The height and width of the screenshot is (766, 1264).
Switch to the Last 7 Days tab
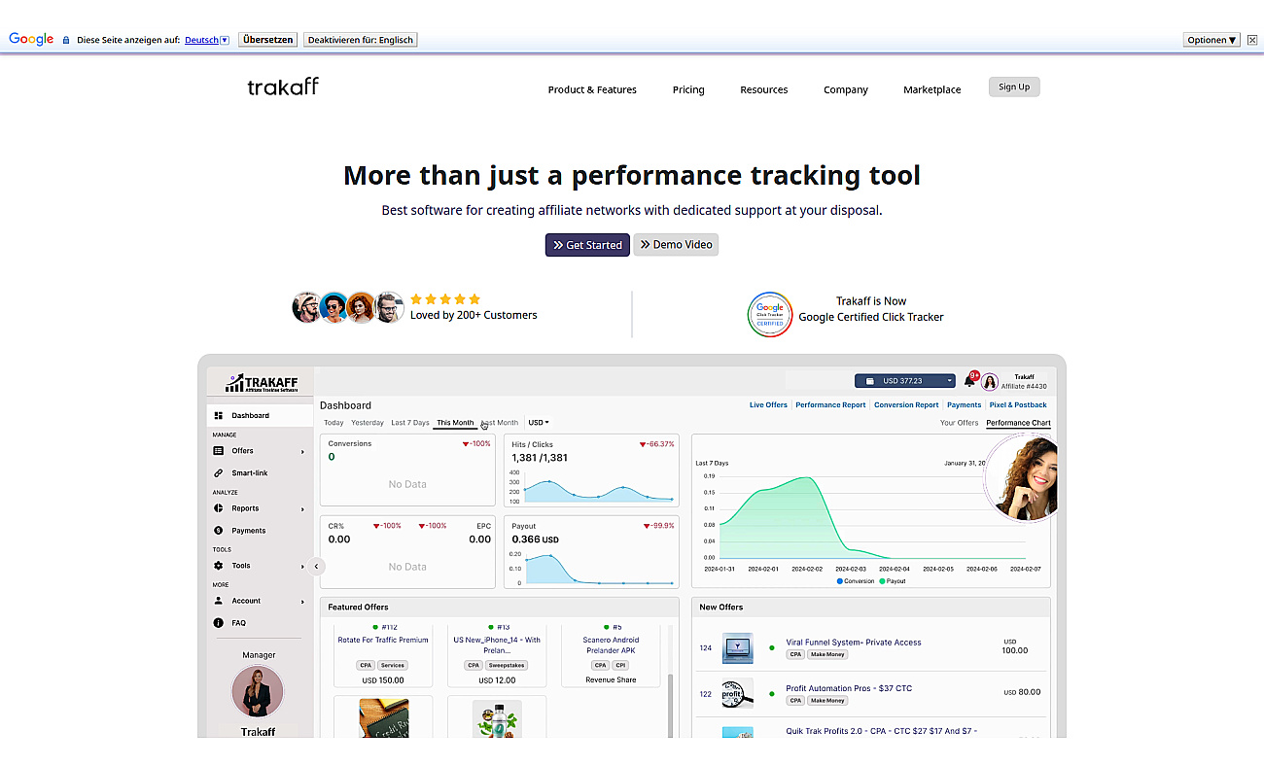pyautogui.click(x=409, y=423)
